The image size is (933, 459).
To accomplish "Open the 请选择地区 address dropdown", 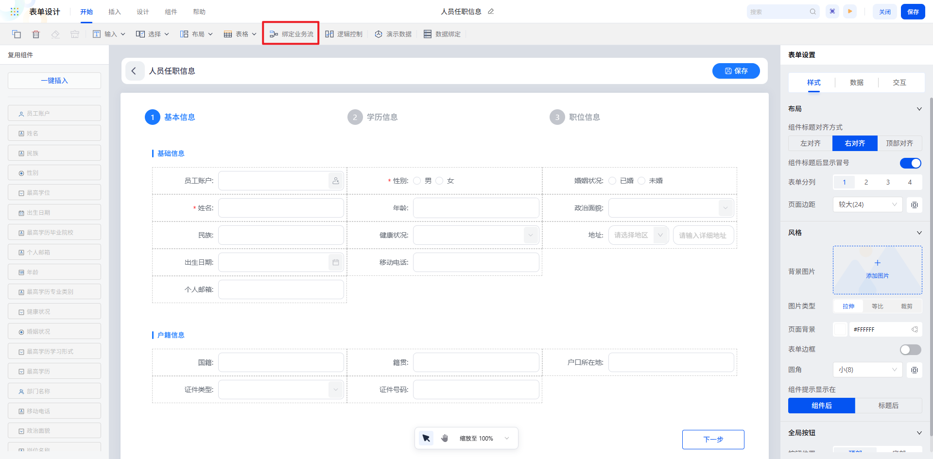I will click(x=639, y=235).
